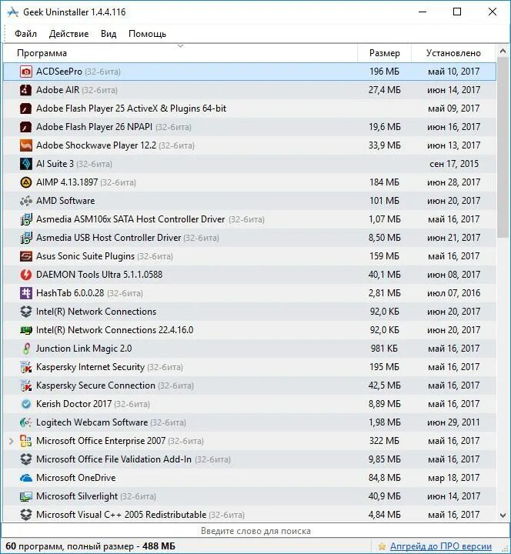Click the DAEMON Tools Ultra icon
Viewport: 511px width, 554px height.
(x=26, y=275)
